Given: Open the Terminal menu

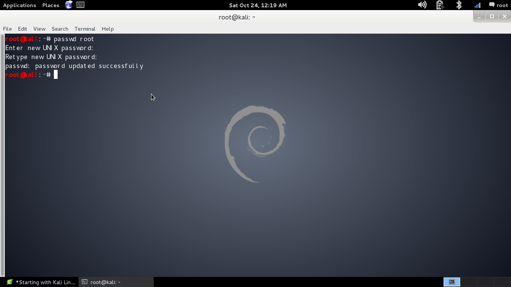Looking at the screenshot, I should pyautogui.click(x=85, y=29).
